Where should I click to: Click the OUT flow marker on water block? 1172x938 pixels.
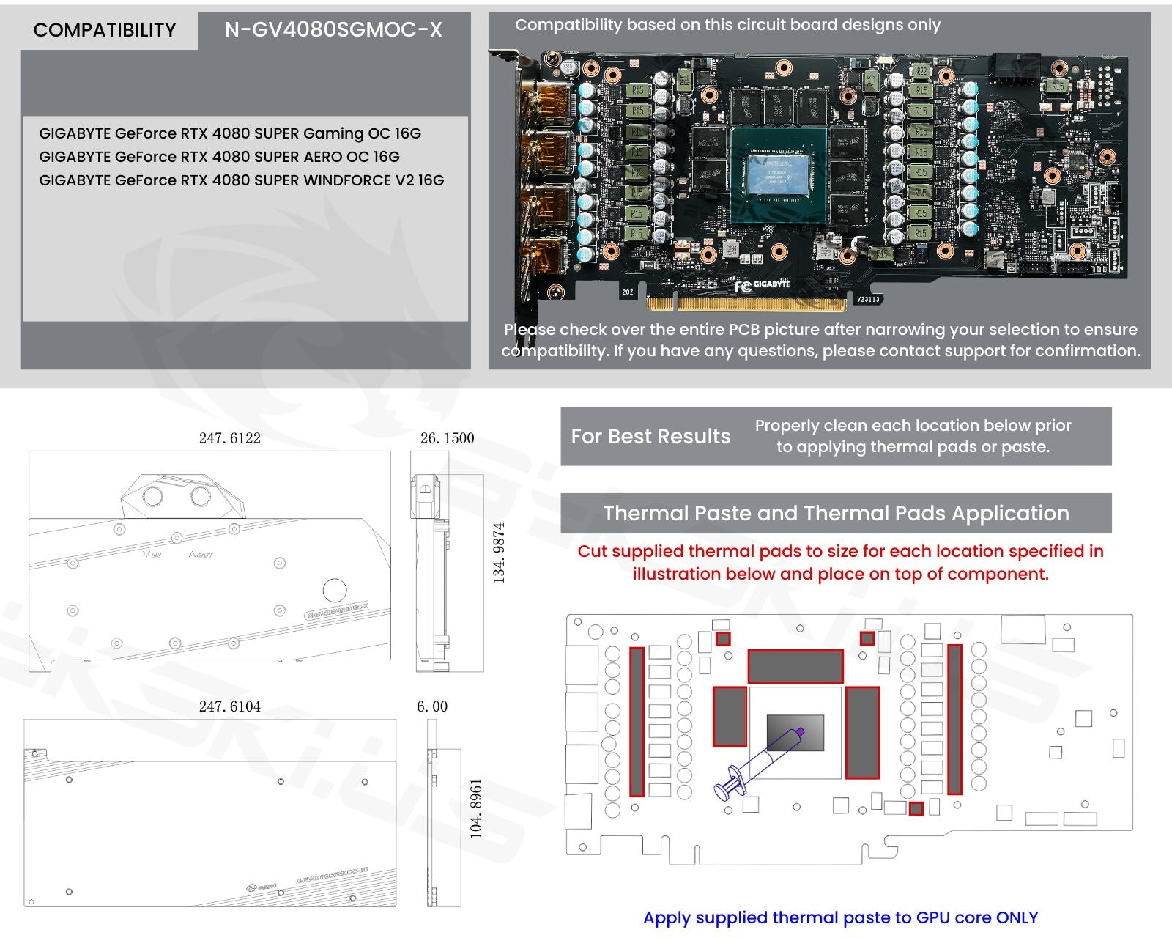point(201,555)
